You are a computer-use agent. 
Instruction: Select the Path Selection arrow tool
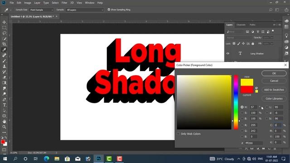coord(4,110)
